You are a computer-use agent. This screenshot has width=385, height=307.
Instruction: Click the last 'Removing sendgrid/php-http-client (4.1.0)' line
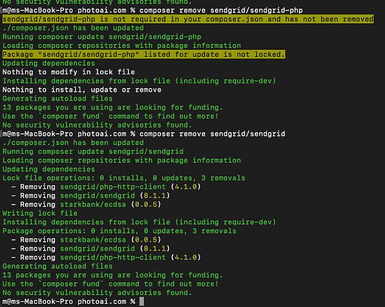pos(106,258)
